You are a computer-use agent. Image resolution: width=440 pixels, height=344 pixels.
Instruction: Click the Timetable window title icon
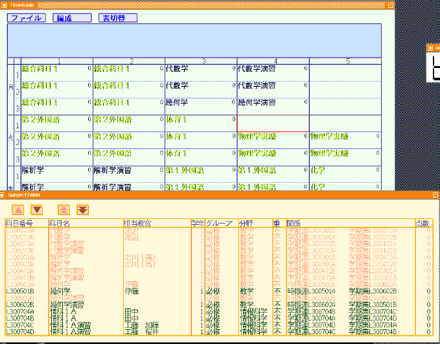tap(4, 4)
